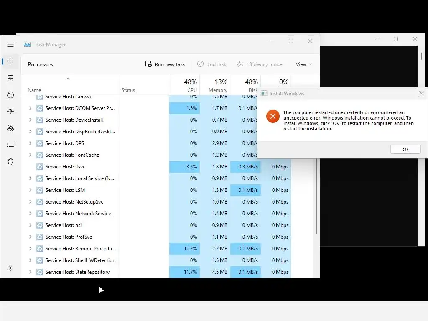Screen dimensions: 428x321
Task: Open the Services puzzle-piece sidebar icon
Action: click(10, 162)
